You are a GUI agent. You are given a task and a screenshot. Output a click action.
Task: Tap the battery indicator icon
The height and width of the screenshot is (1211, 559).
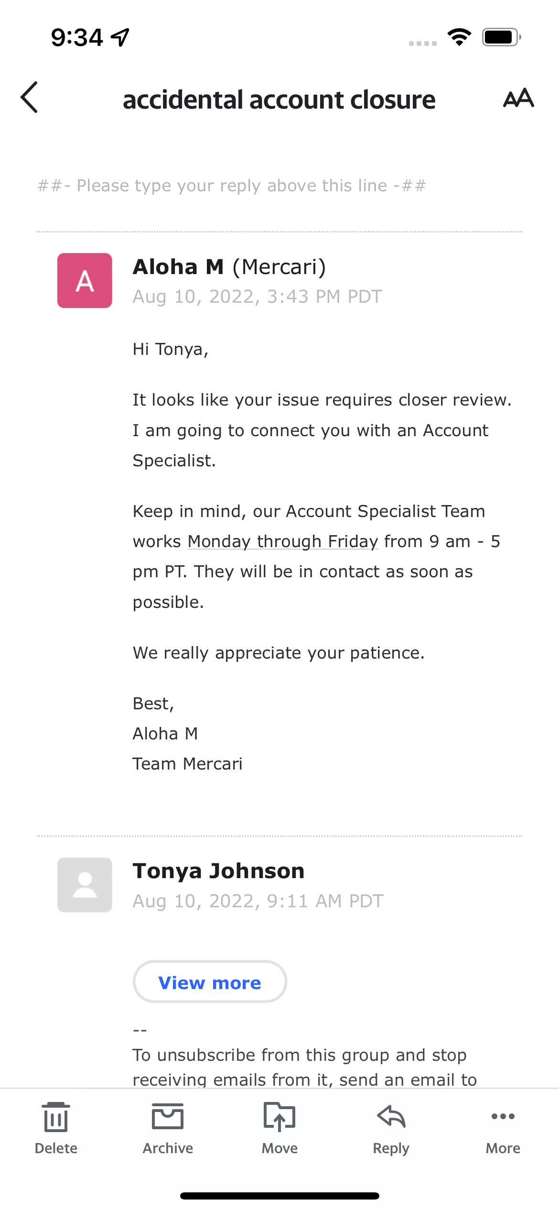click(502, 37)
